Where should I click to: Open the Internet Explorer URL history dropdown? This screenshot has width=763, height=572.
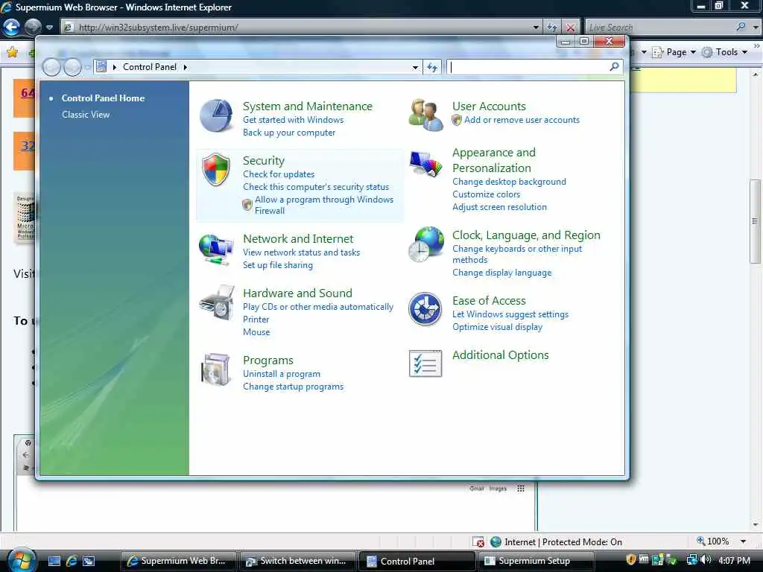click(x=536, y=28)
